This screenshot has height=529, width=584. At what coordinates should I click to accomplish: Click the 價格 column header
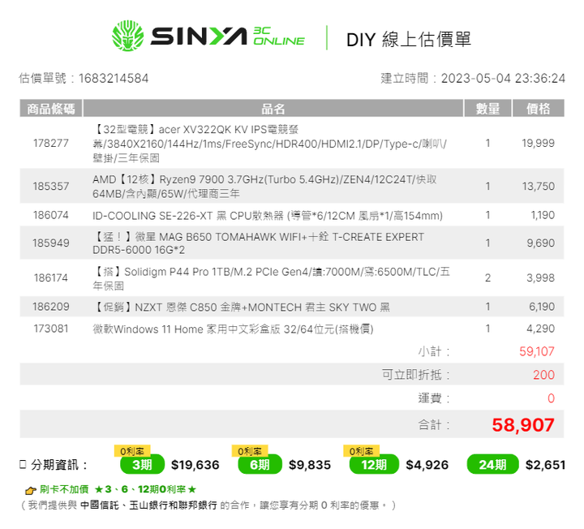[539, 109]
